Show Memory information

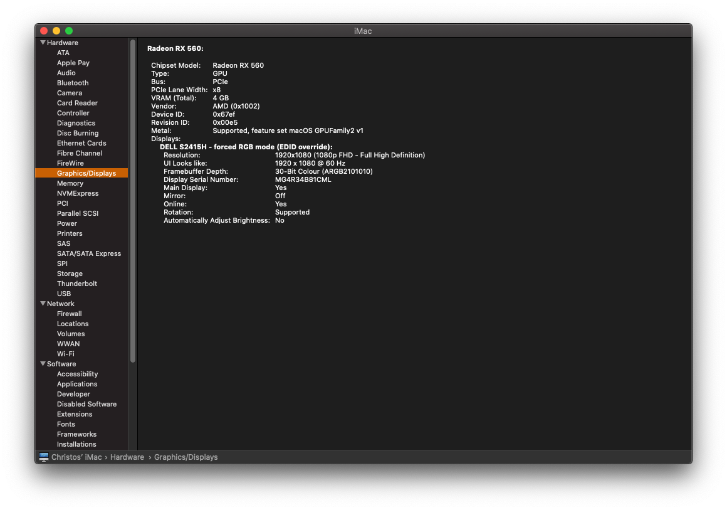click(70, 183)
